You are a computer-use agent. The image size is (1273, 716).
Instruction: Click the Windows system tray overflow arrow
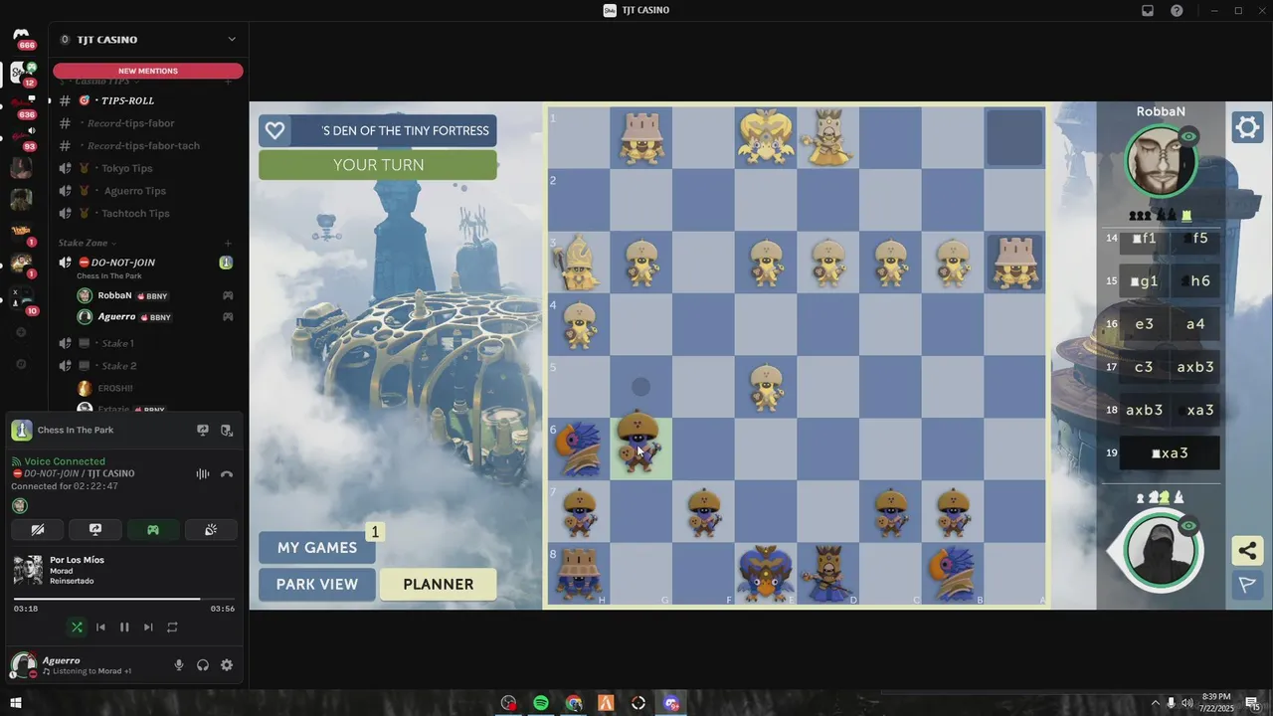tap(1155, 703)
